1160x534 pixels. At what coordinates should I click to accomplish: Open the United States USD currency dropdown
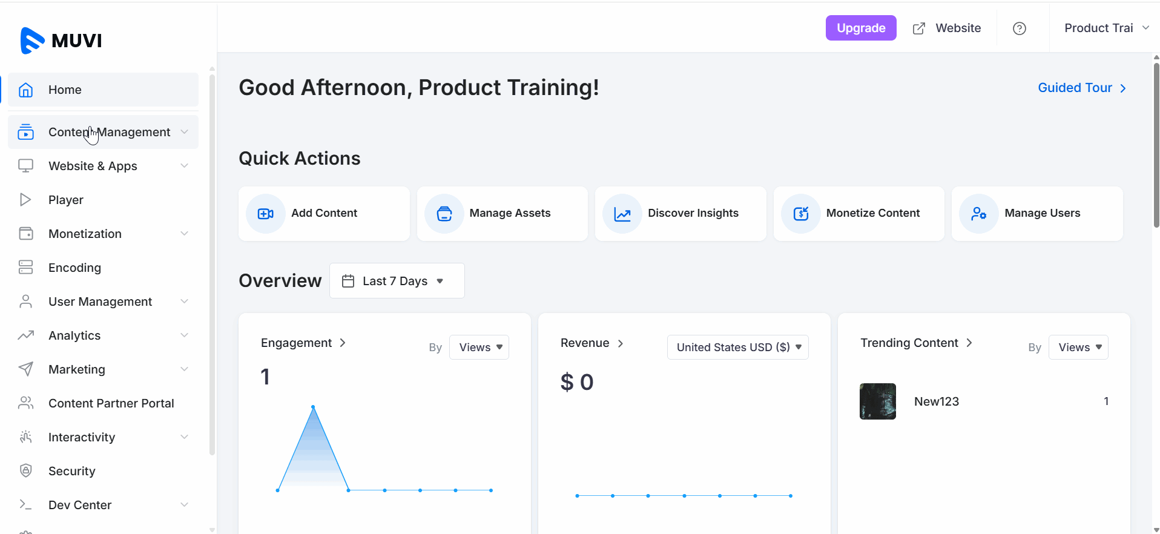click(x=737, y=347)
